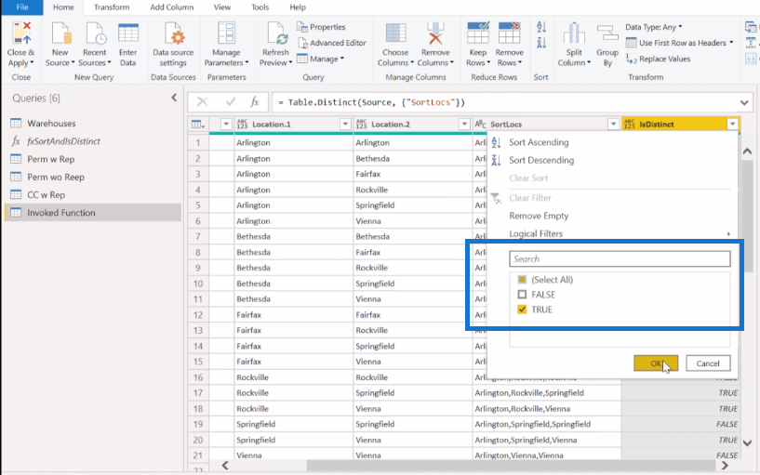Uncheck the TRUE filter value
Viewport: 760px width, 475px height.
click(x=522, y=310)
